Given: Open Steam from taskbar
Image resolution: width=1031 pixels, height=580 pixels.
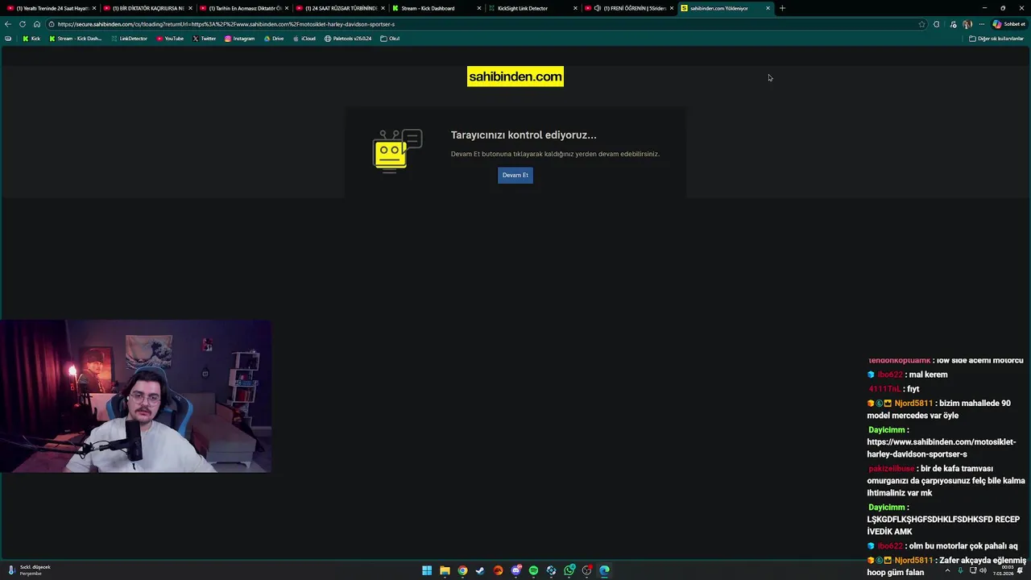Looking at the screenshot, I should [x=480, y=570].
